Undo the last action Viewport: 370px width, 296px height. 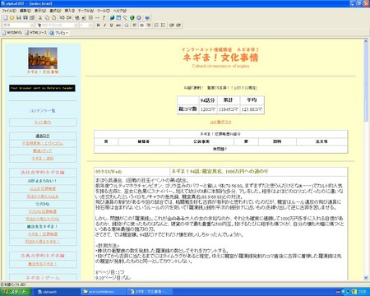62,17
